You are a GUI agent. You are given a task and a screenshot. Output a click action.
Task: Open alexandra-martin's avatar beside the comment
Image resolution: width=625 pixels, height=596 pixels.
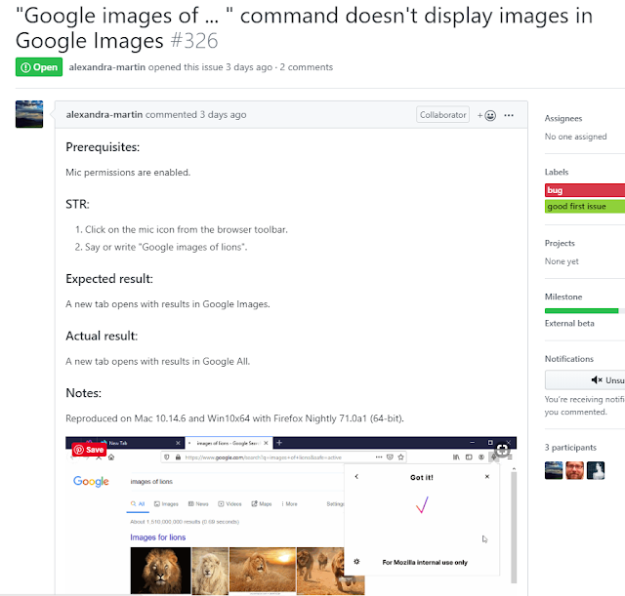point(29,114)
